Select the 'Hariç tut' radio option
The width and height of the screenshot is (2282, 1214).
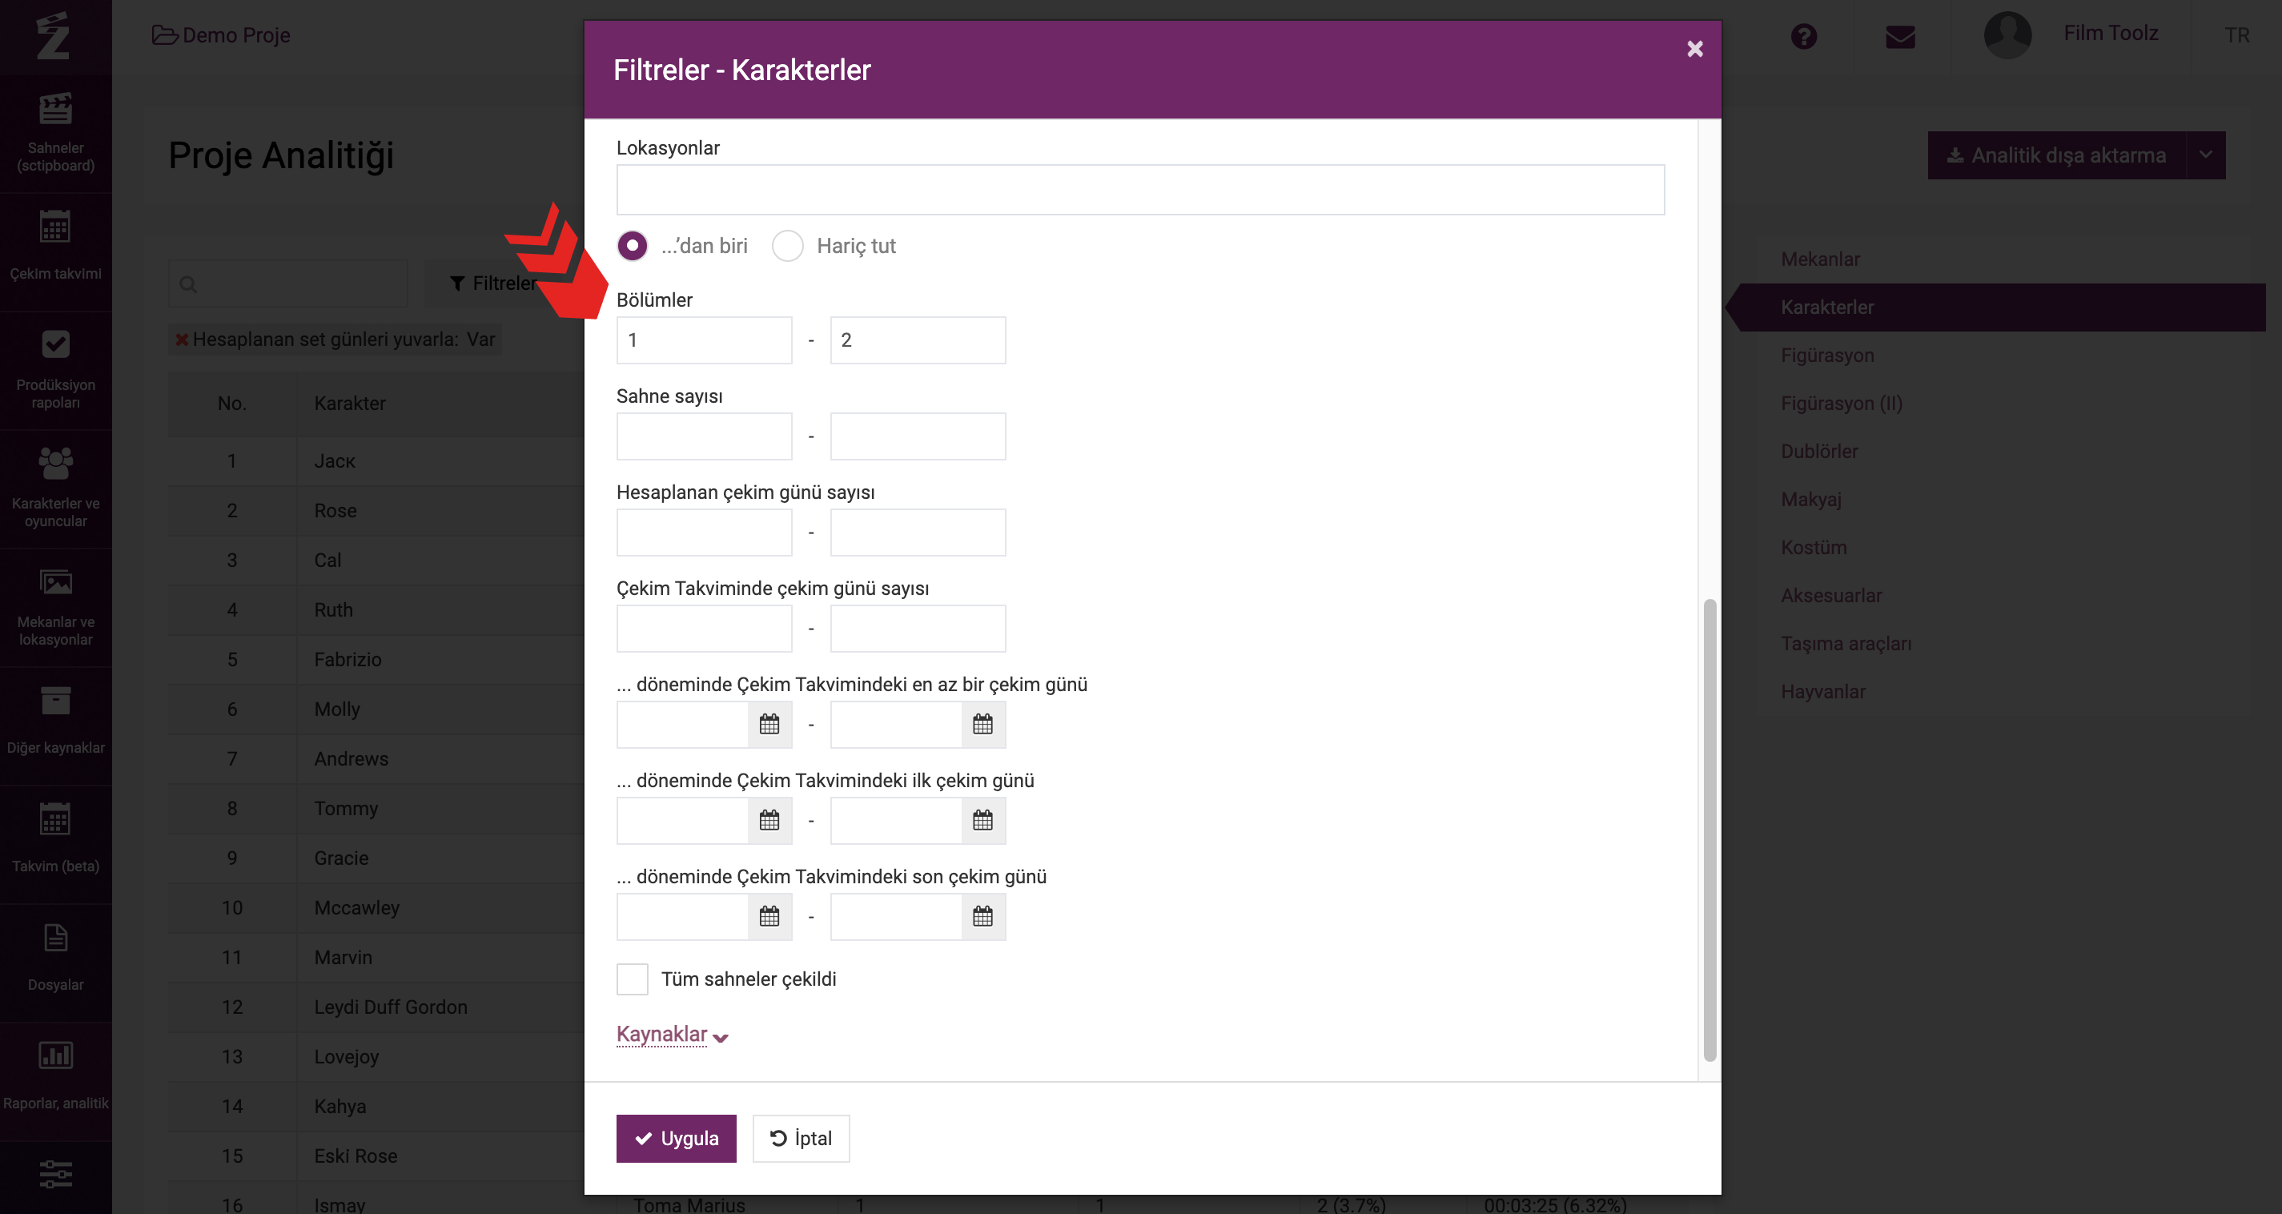[x=788, y=246]
